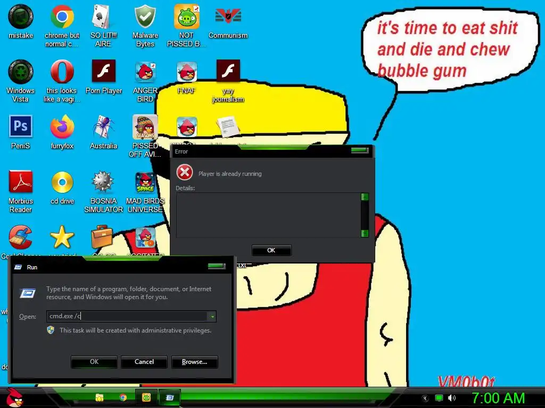Click the Run dialog program icon
The image size is (545, 408).
point(28,293)
